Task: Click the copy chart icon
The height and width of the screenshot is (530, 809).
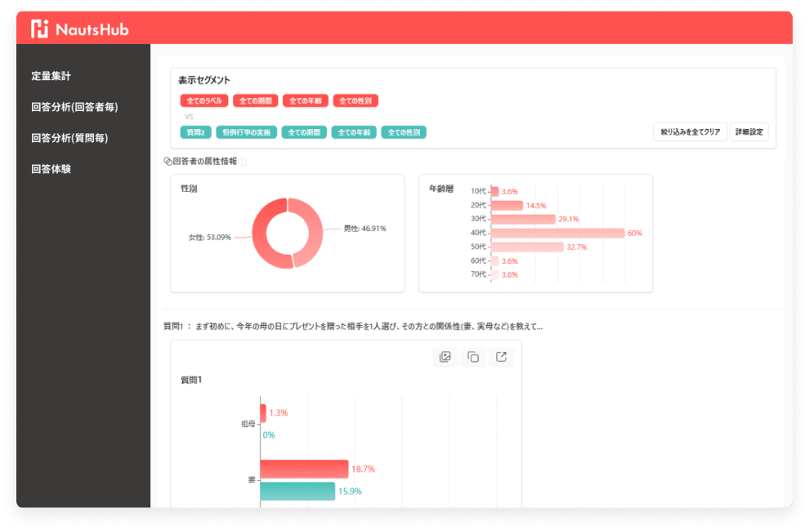Action: click(473, 357)
